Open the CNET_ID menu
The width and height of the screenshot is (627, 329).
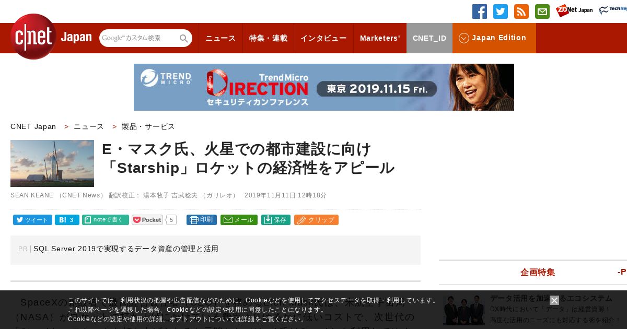tap(429, 38)
